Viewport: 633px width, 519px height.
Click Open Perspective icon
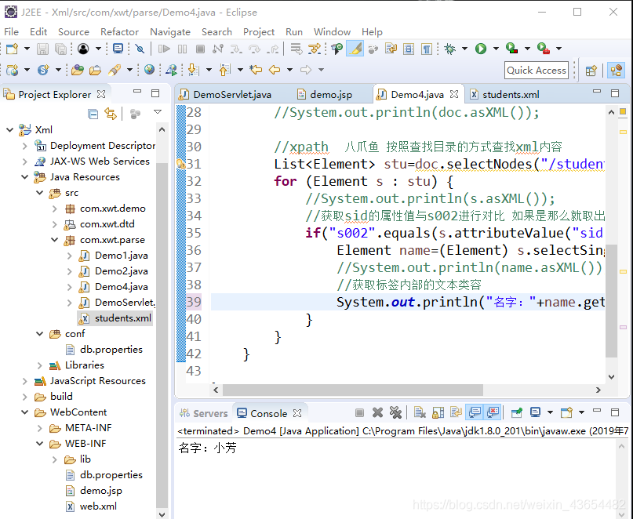coord(591,71)
